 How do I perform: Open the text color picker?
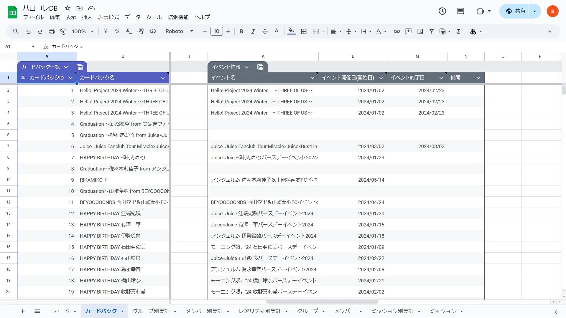click(277, 31)
